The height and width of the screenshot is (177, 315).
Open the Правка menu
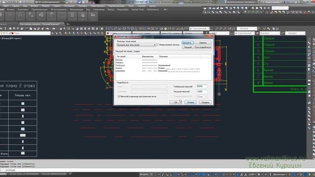click(x=16, y=6)
